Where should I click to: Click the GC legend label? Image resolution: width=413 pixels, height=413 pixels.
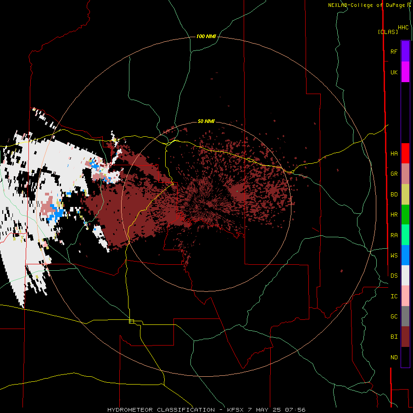[394, 317]
